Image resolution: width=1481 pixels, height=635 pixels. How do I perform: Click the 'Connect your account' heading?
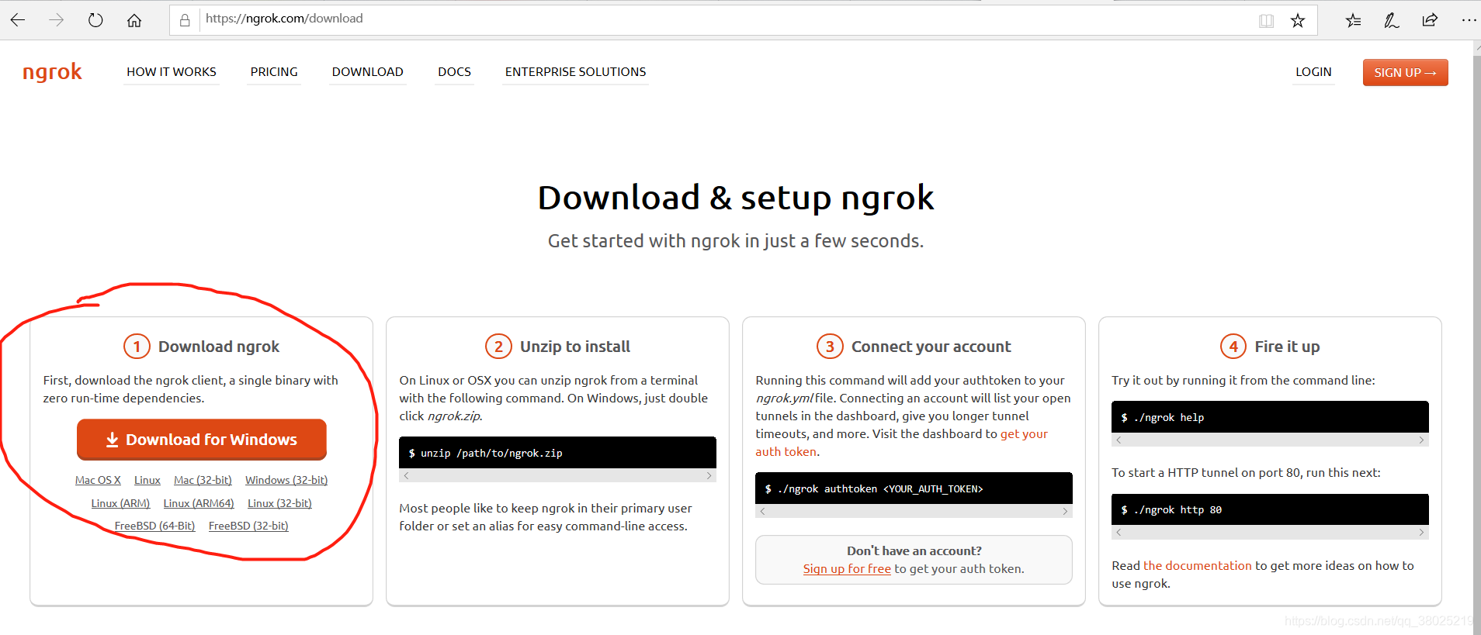(931, 347)
